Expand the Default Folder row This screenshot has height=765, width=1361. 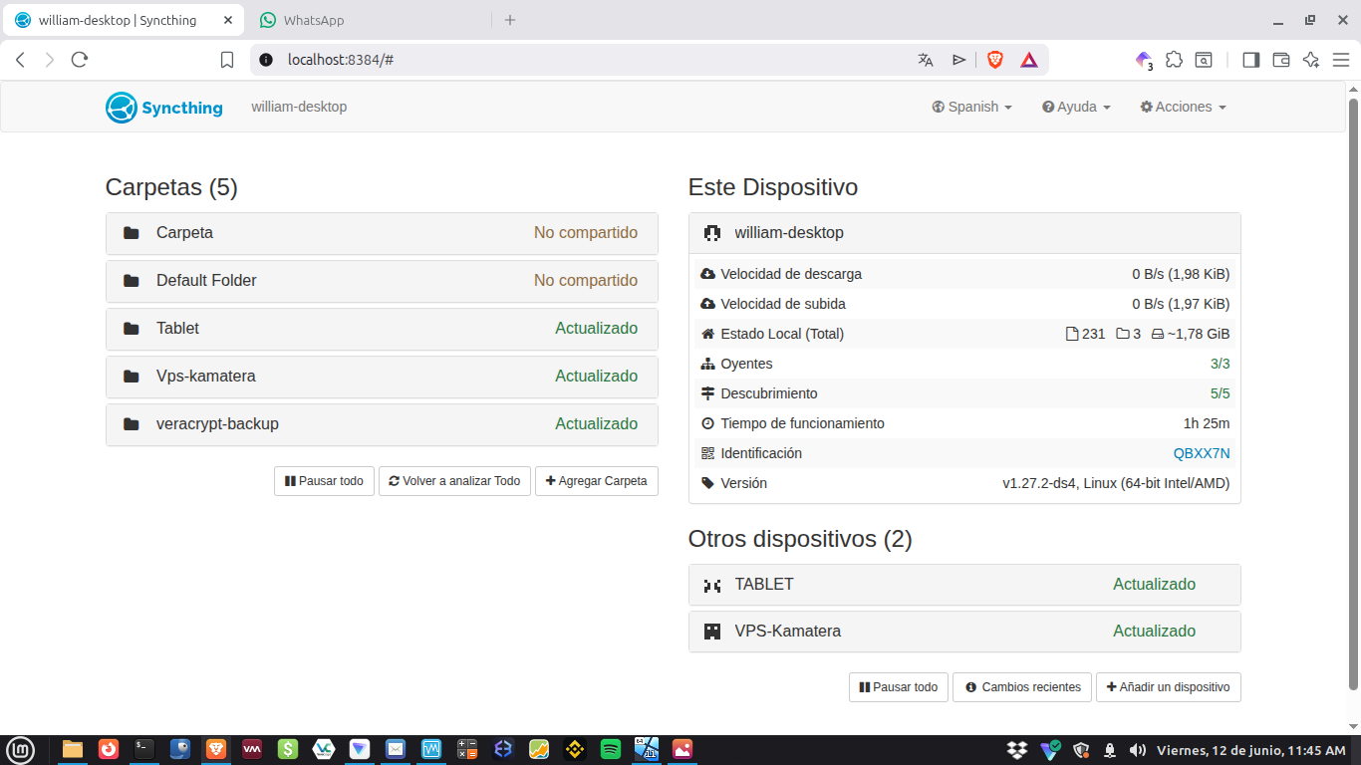tap(382, 281)
